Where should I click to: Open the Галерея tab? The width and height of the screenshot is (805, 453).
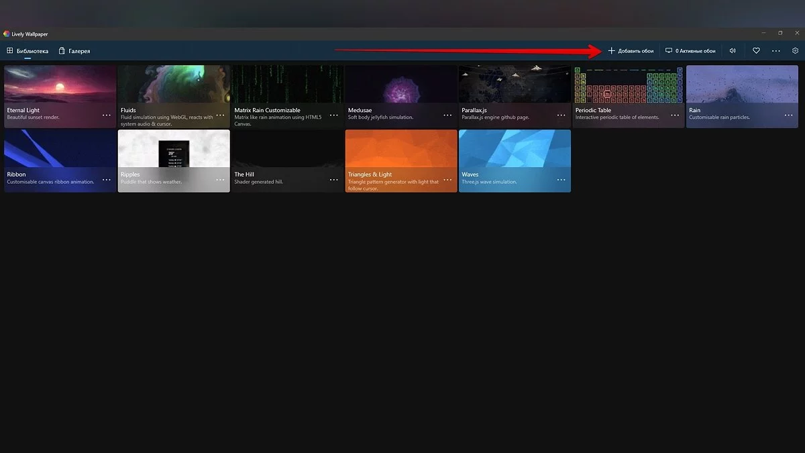74,51
